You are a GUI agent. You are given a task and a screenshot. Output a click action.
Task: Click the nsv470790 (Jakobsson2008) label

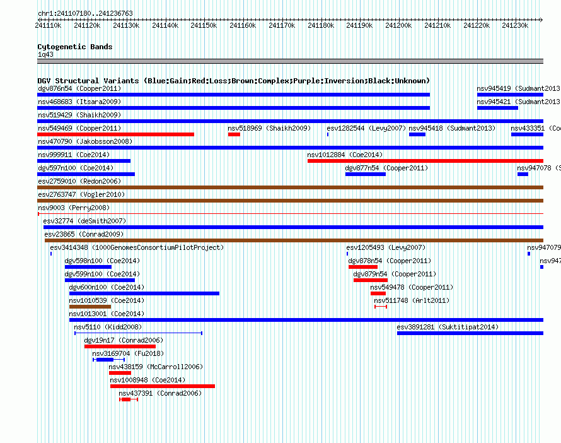pos(85,141)
